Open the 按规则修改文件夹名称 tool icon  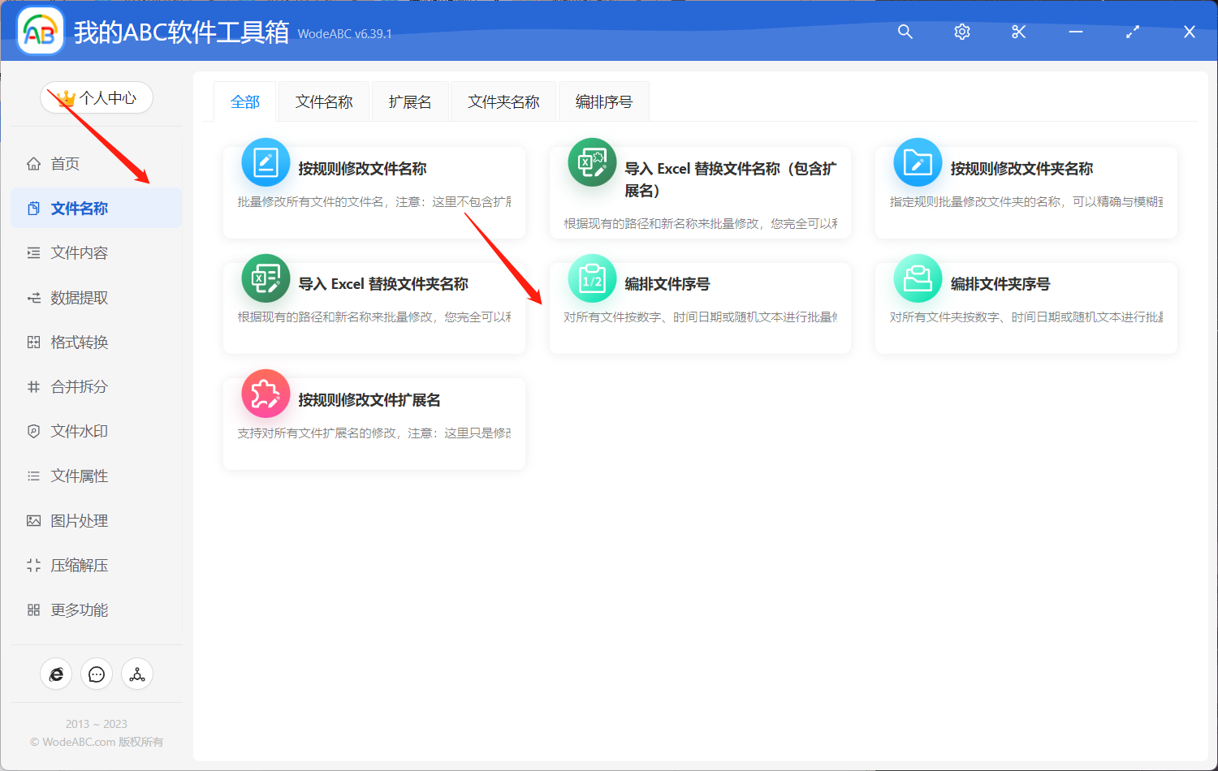[916, 162]
